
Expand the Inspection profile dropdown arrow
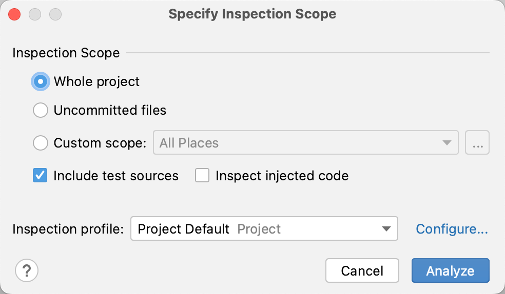point(386,229)
